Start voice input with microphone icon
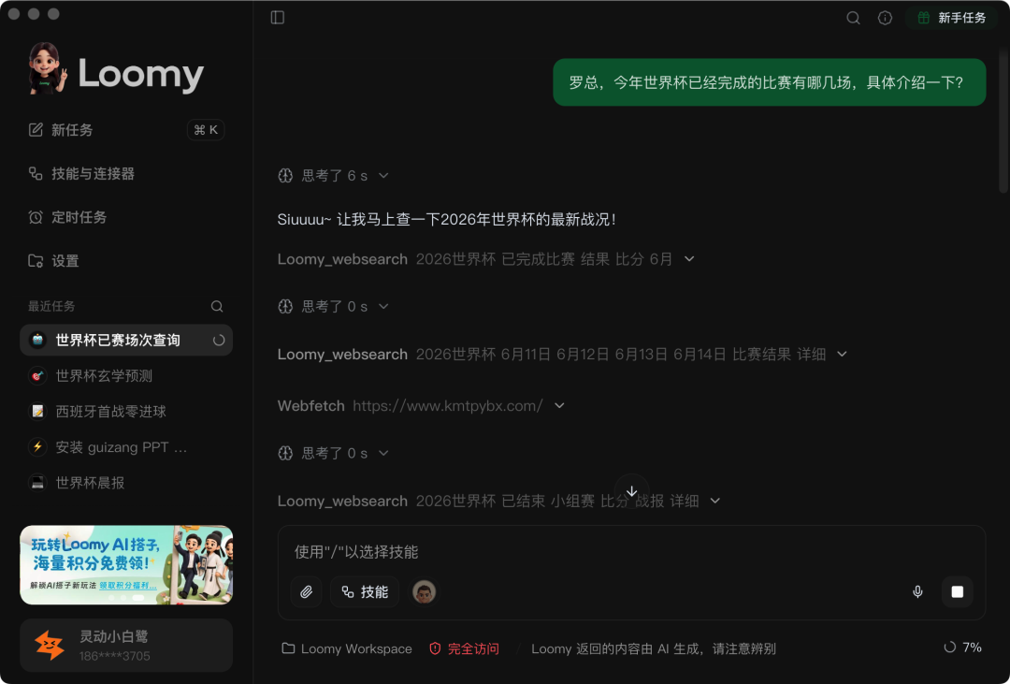1010x684 pixels. pos(917,591)
